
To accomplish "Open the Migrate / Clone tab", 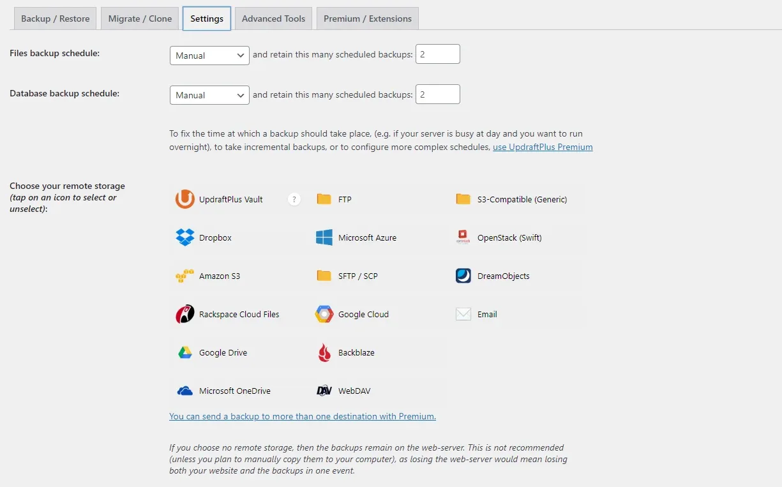I will [140, 19].
